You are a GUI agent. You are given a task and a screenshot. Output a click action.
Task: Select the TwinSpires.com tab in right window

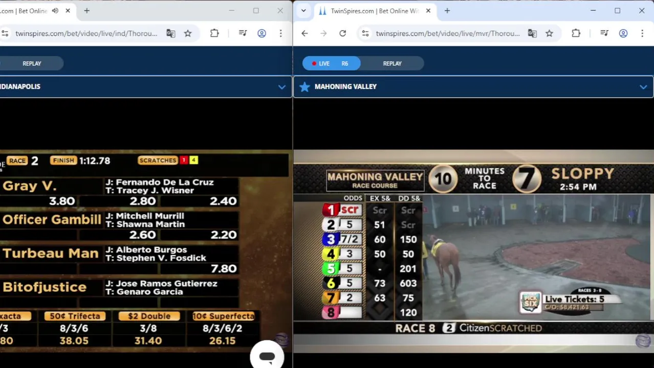coord(374,11)
